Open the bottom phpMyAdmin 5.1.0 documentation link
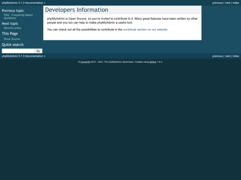This screenshot has width=241, height=180. click(22, 56)
